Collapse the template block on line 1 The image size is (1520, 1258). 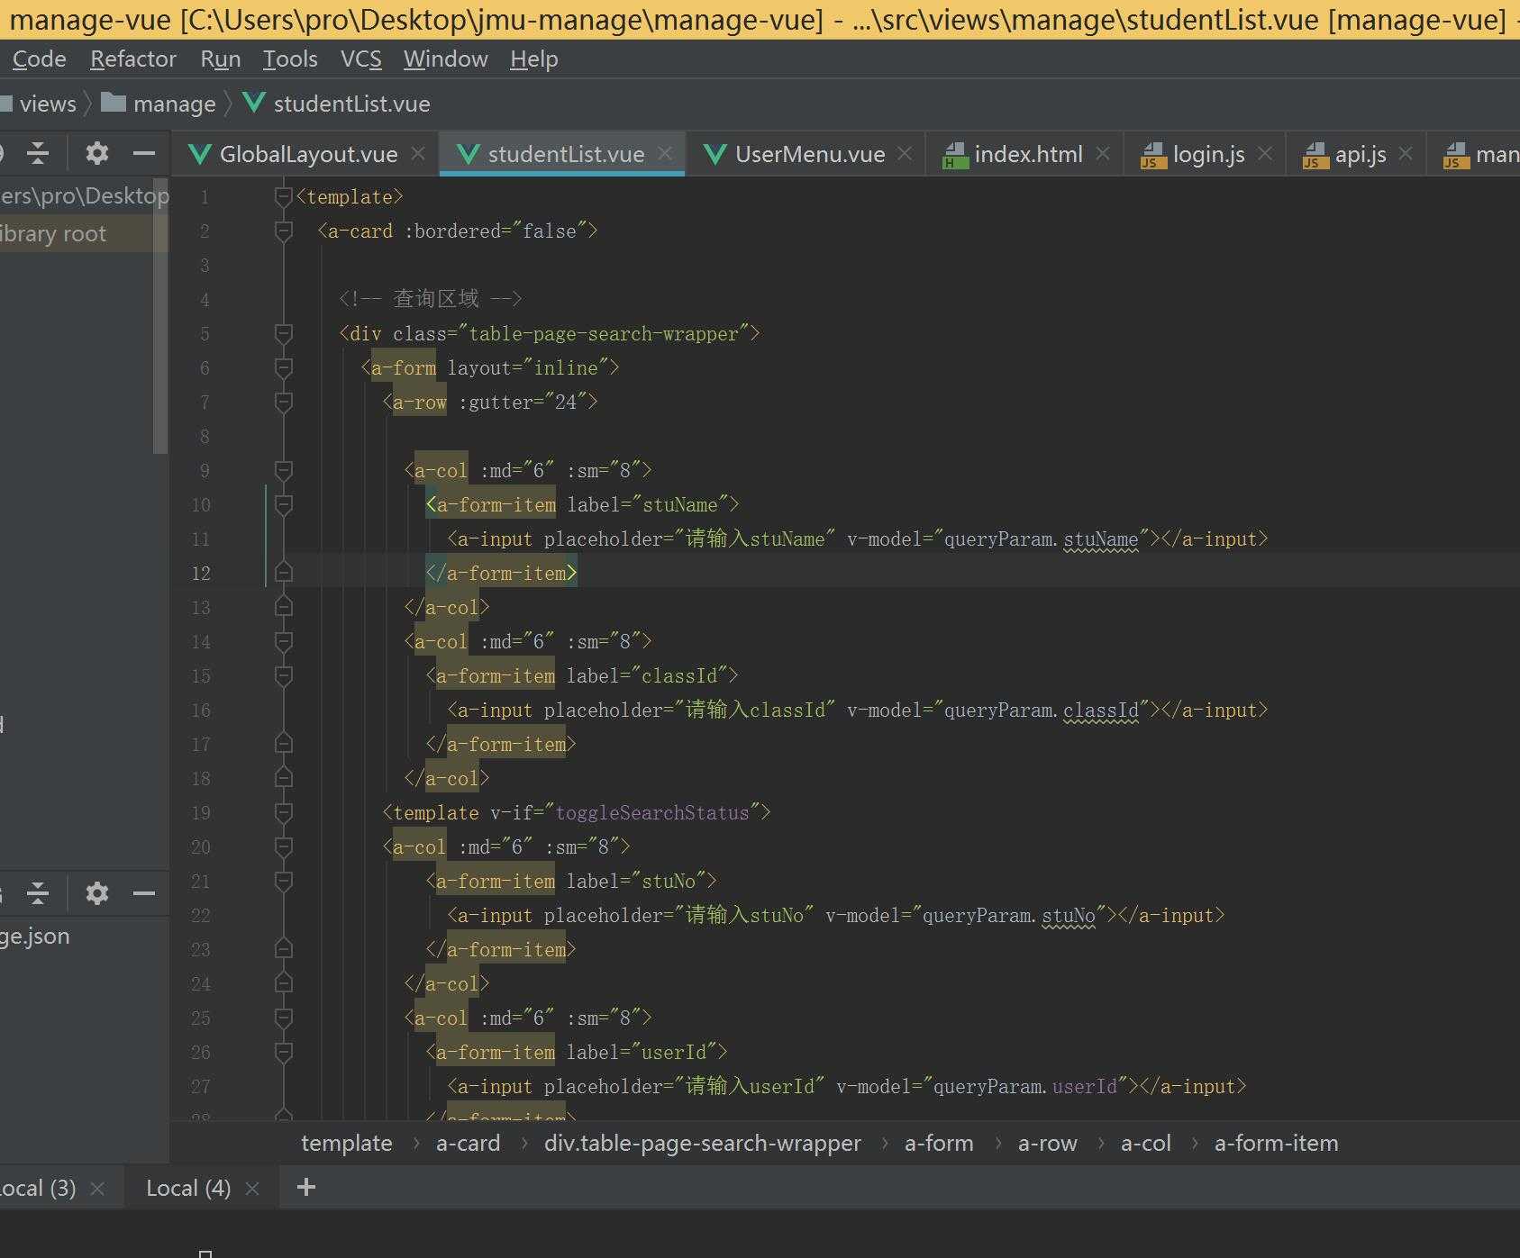(x=283, y=196)
